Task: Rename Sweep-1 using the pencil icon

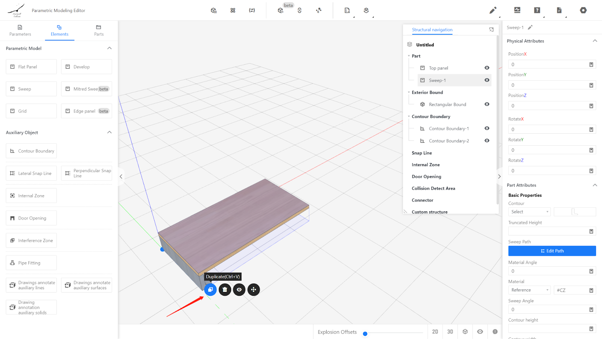Action: [x=530, y=27]
